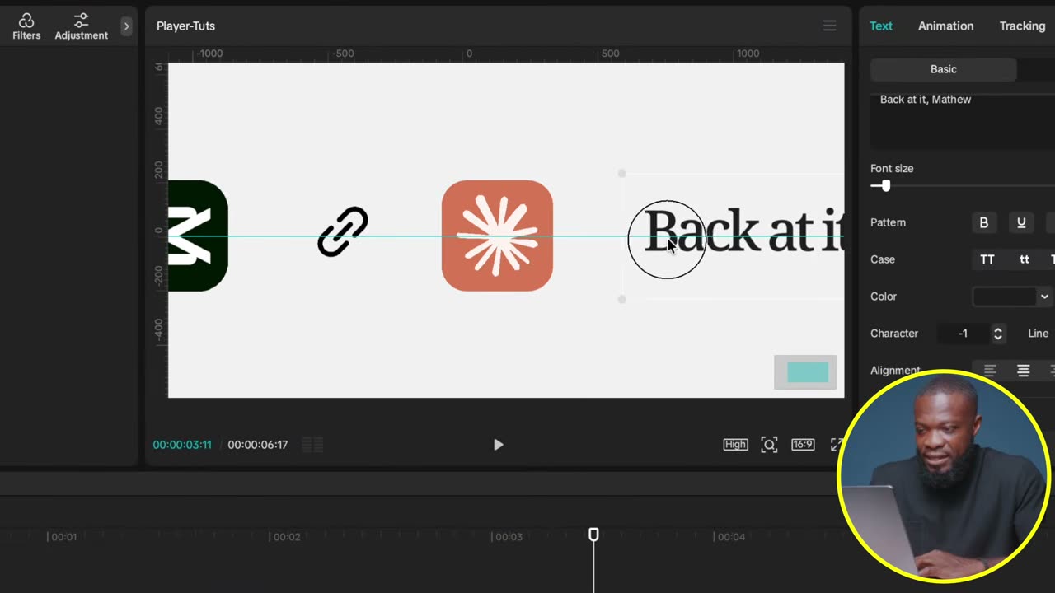Switch to the Animation tab
Screen dimensions: 1055x593
(x=945, y=26)
